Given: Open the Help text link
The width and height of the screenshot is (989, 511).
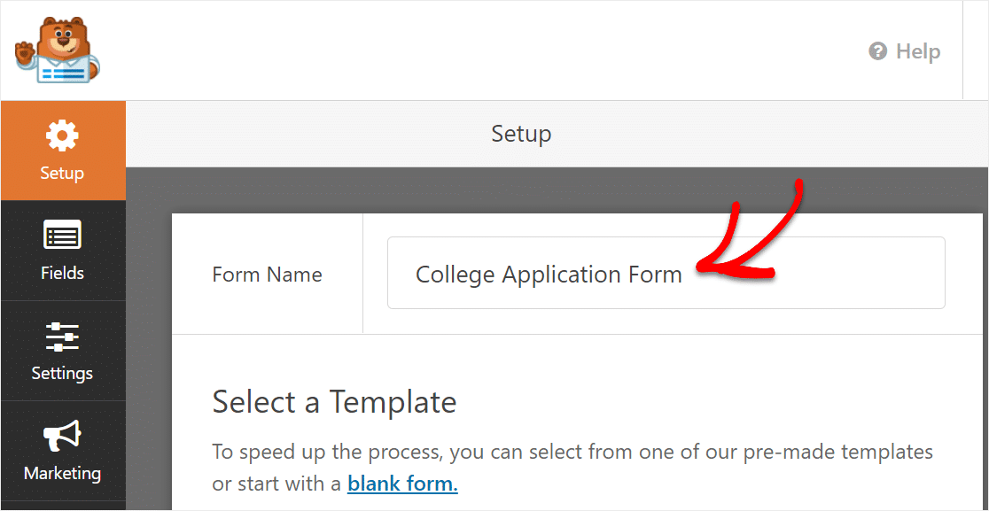Looking at the screenshot, I should click(x=918, y=51).
